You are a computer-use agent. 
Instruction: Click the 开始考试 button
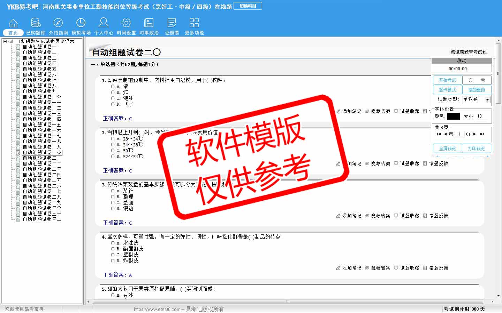pos(447,80)
